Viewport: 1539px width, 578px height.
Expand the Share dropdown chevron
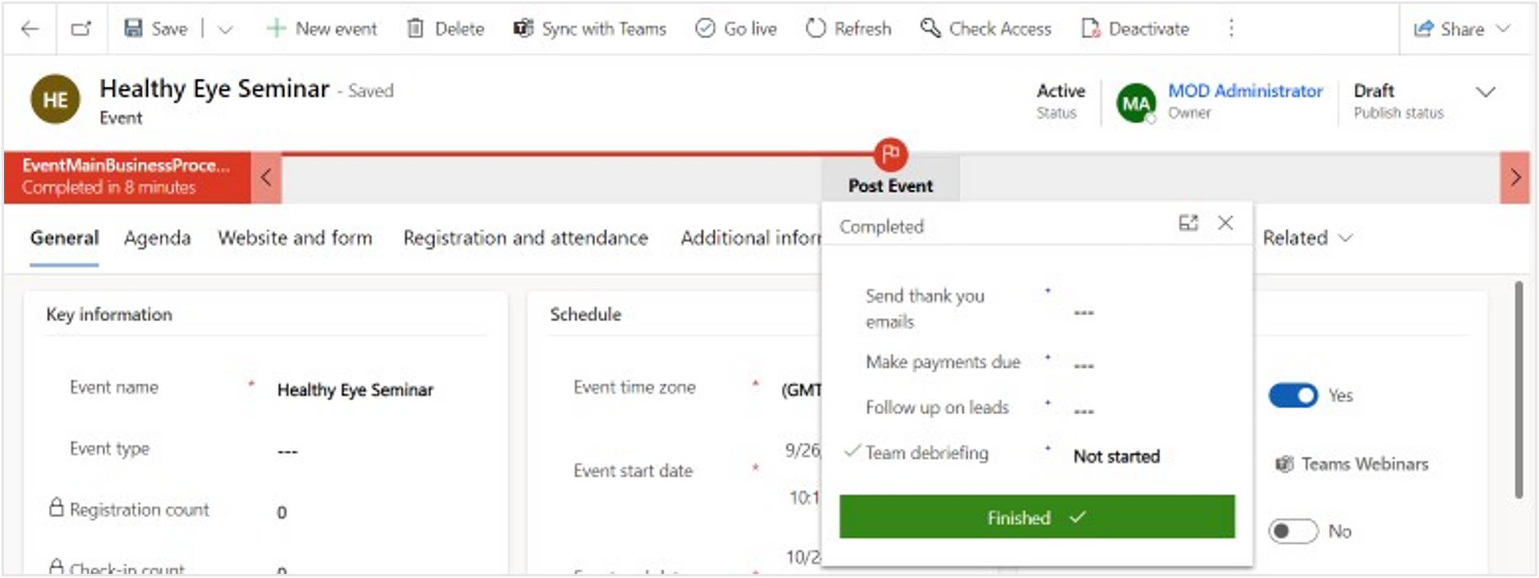[x=1503, y=29]
